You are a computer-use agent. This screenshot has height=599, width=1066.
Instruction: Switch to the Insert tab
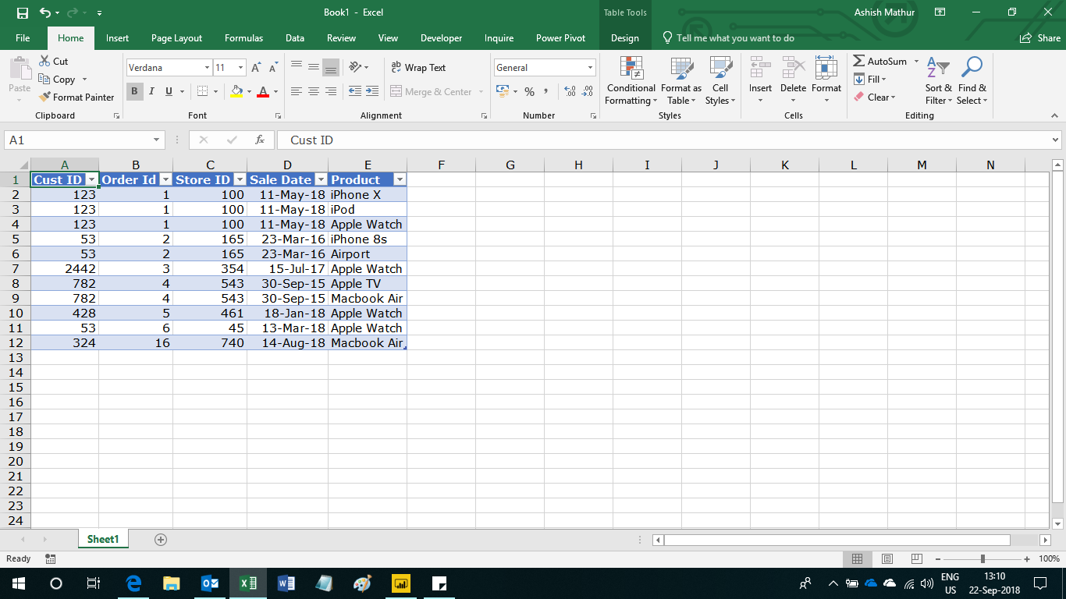tap(118, 37)
